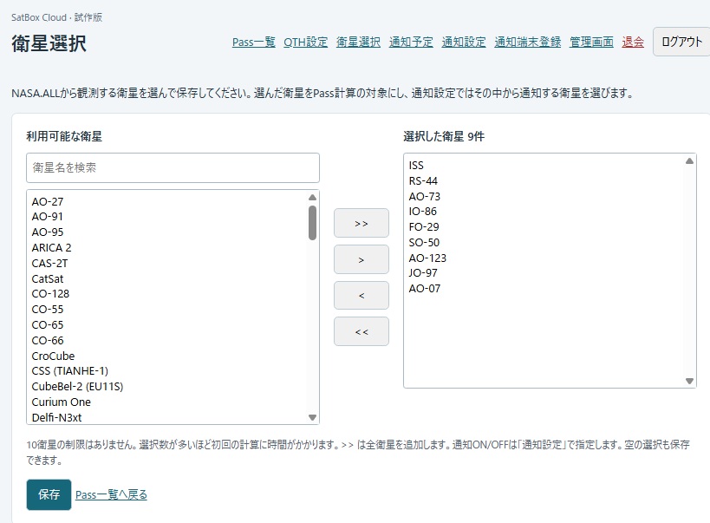This screenshot has width=710, height=523.
Task: Click the available list scroll-up arrow
Action: tap(312, 197)
